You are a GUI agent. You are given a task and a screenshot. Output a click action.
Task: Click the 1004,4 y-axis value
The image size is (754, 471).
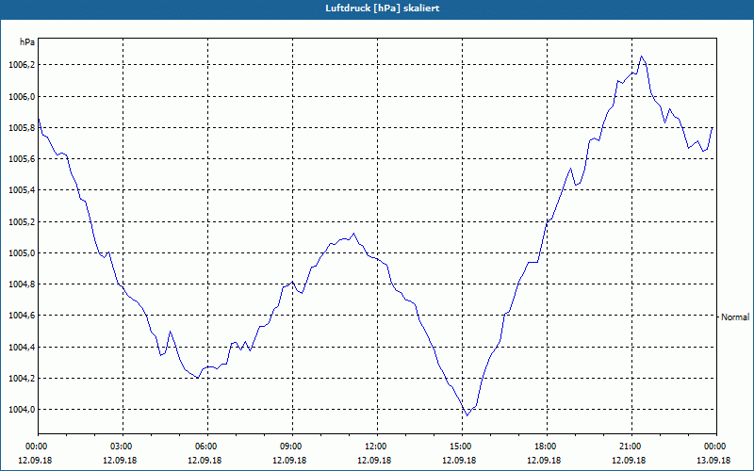coord(22,347)
